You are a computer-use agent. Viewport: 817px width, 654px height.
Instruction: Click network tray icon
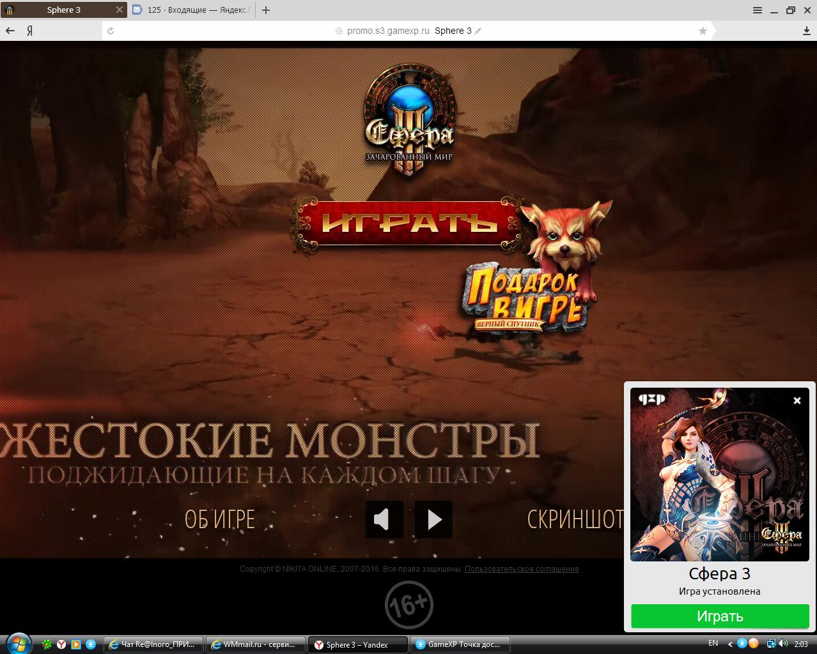point(772,643)
